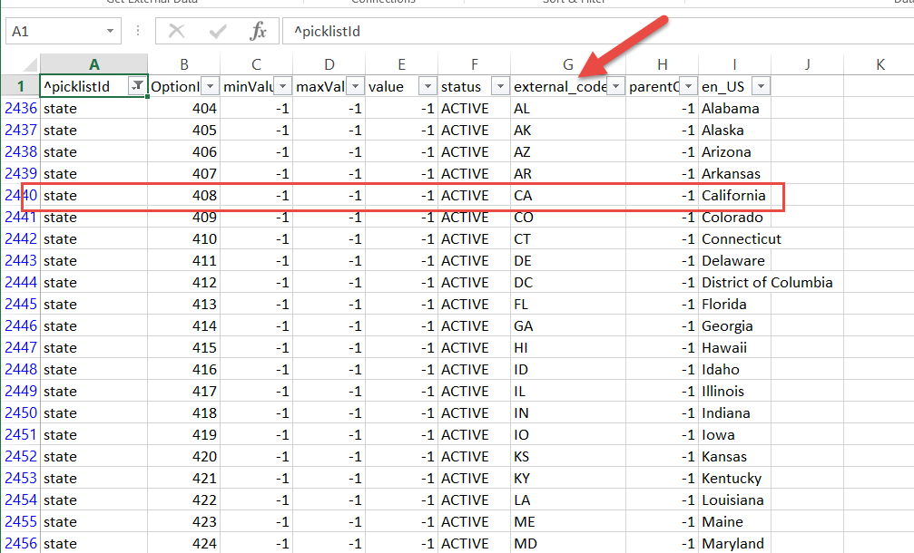Click the cell containing Idaho

pos(734,370)
